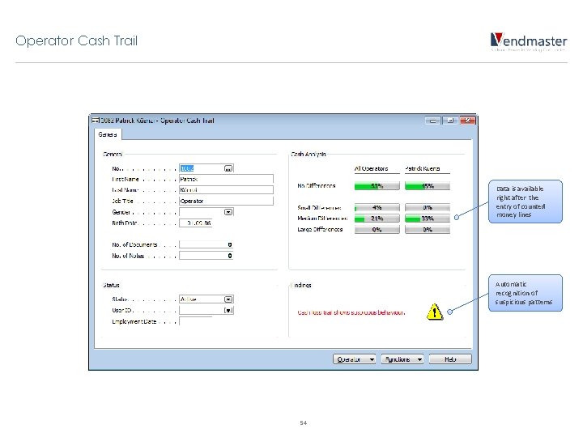This screenshot has height=437, width=583.
Task: Click the Patrick Kuenzi column header
Action: 423,168
